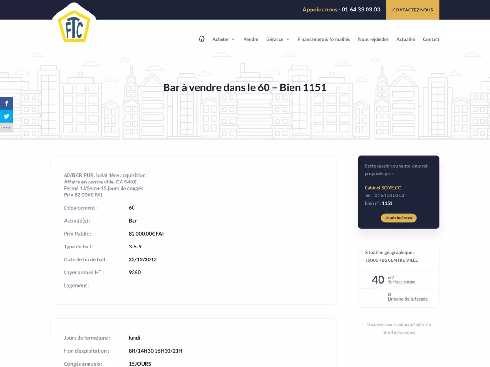Call the header phone number 01 64 33 03 03
Image resolution: width=490 pixels, height=367 pixels.
[361, 10]
